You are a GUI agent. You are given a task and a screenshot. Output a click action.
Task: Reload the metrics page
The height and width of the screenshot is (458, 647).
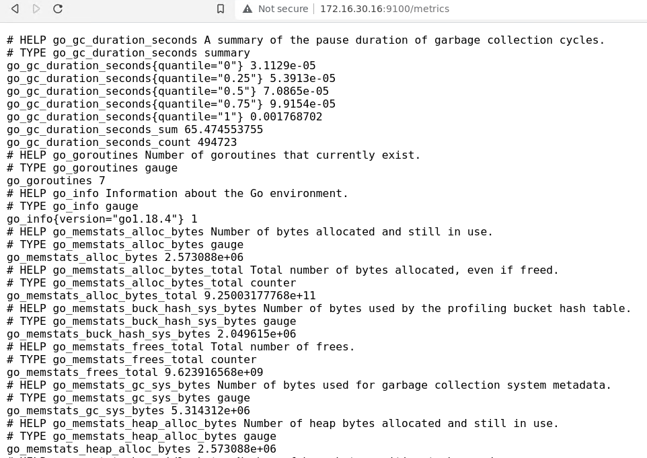58,9
